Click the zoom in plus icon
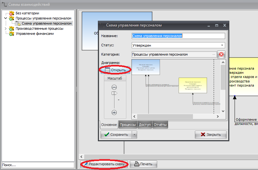This screenshot has height=170, width=258. (x=114, y=112)
